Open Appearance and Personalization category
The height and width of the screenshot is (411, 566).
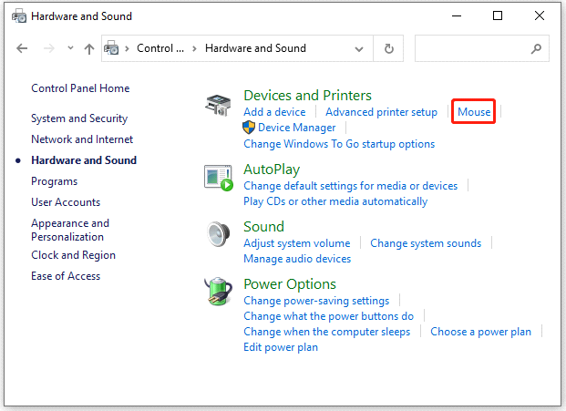click(x=70, y=230)
